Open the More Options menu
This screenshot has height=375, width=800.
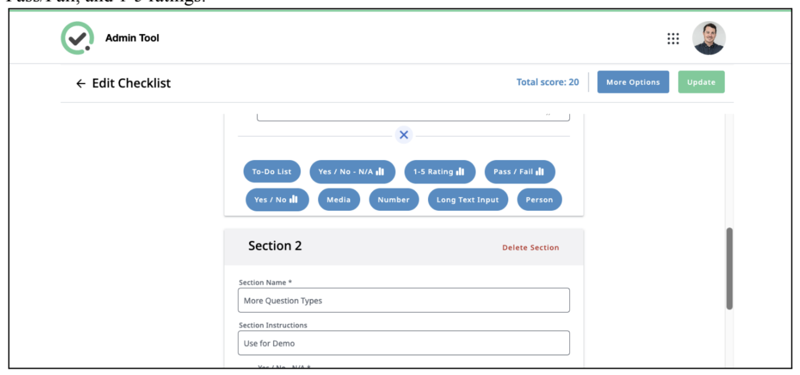coord(633,82)
